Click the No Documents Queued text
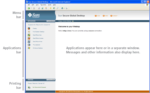Viewport: 150px width, 93px height. point(39,87)
